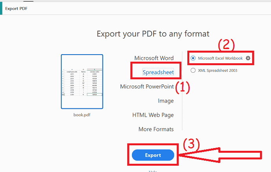Click the table preview inside the book.pdf thumbnail
Screen dimensions: 271x172
click(x=82, y=82)
